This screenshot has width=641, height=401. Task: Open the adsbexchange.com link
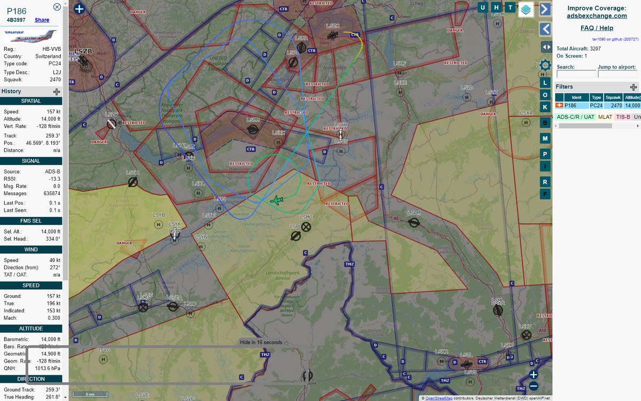pos(597,16)
